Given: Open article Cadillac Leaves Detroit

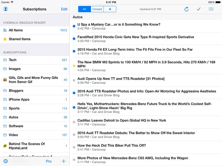Looking at the screenshot, I should [x=146, y=122].
